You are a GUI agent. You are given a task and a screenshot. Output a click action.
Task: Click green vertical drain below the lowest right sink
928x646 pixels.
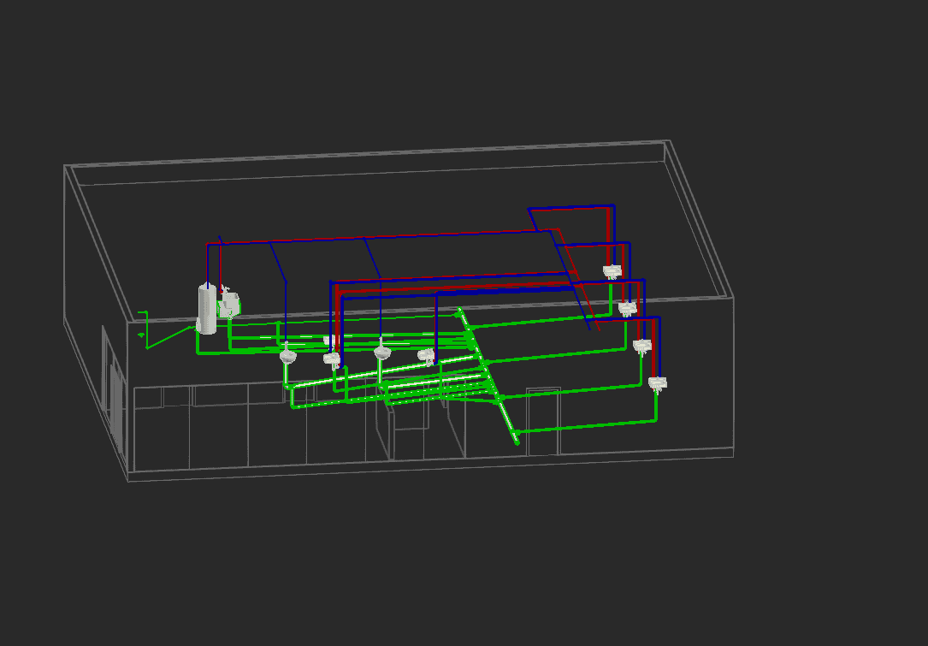coord(656,406)
